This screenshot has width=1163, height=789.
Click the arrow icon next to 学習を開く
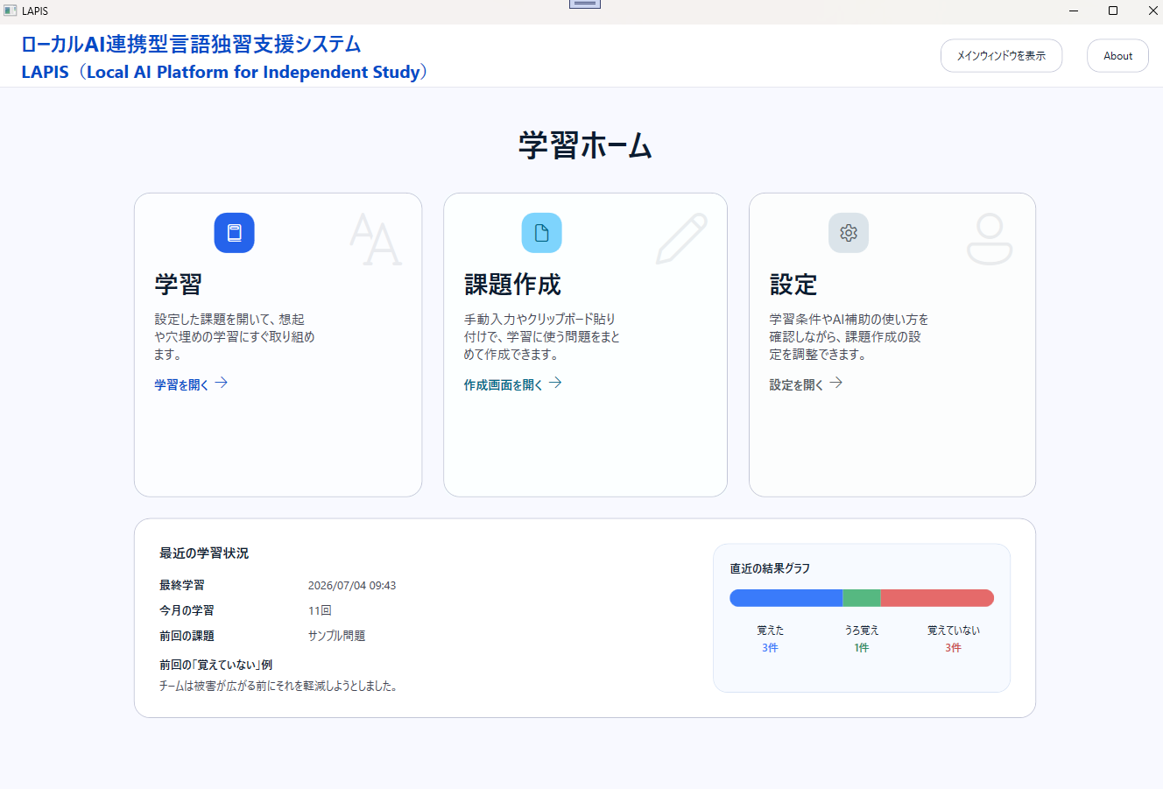tap(222, 383)
